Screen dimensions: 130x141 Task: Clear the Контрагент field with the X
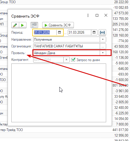(x=67, y=60)
